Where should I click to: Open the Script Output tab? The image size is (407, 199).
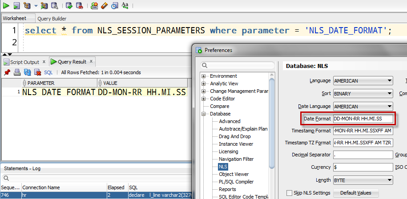tap(24, 62)
